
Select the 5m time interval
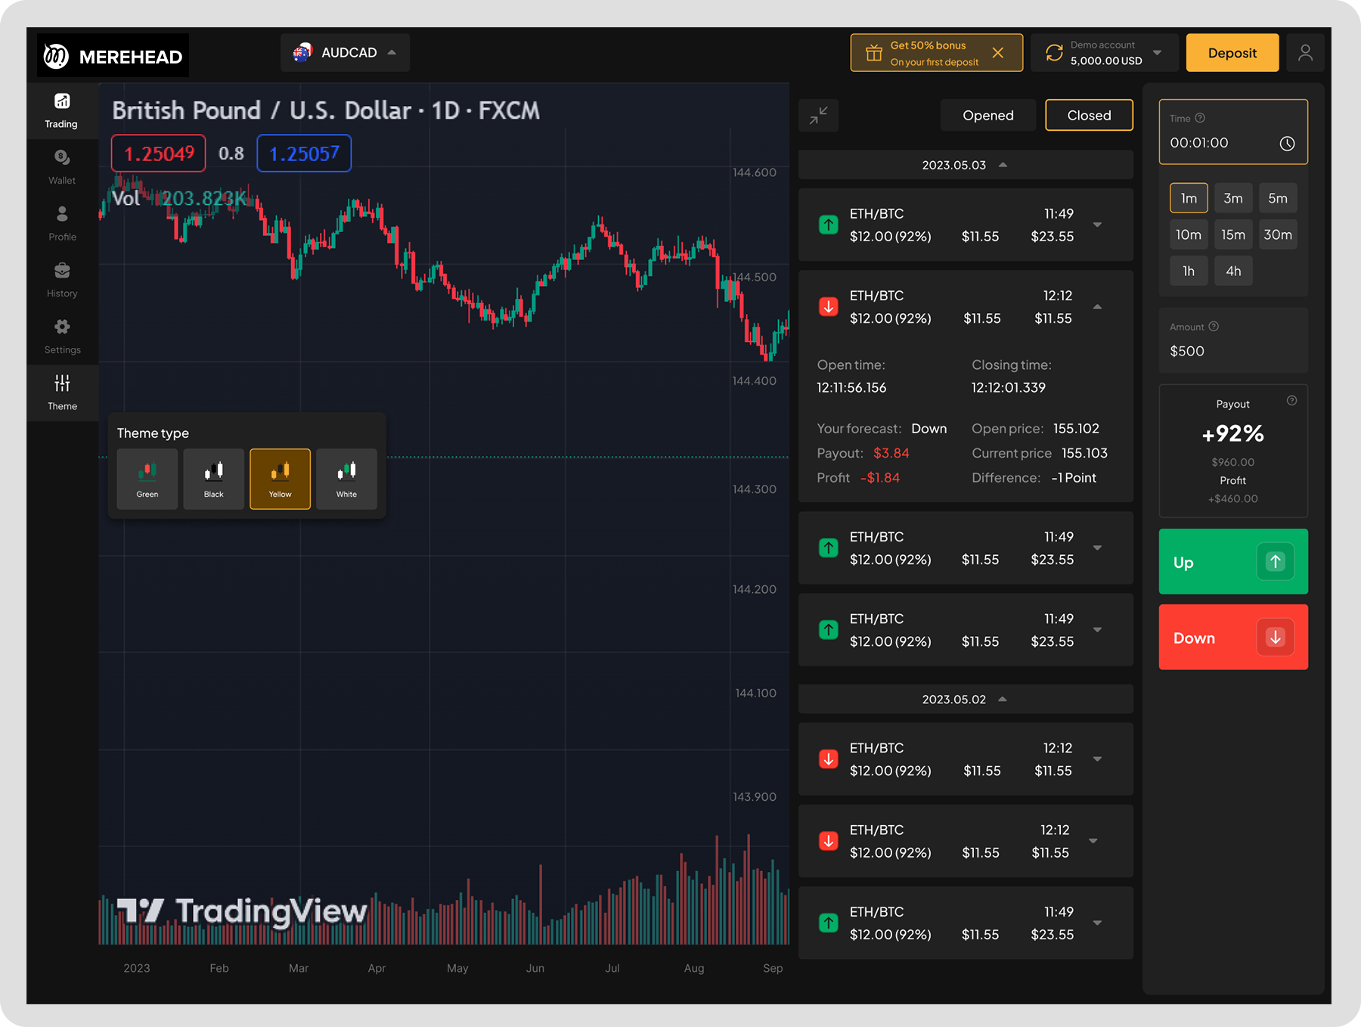point(1278,198)
